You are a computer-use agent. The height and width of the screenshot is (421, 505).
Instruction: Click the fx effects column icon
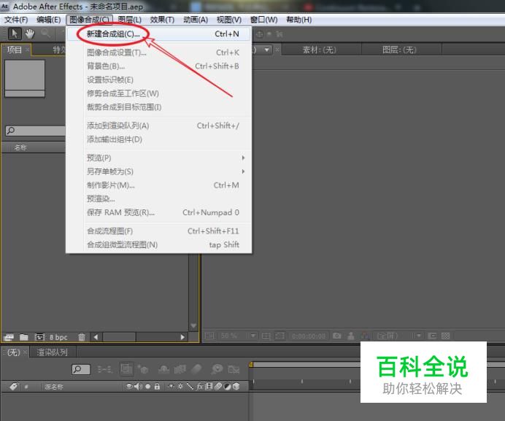pyautogui.click(x=200, y=386)
